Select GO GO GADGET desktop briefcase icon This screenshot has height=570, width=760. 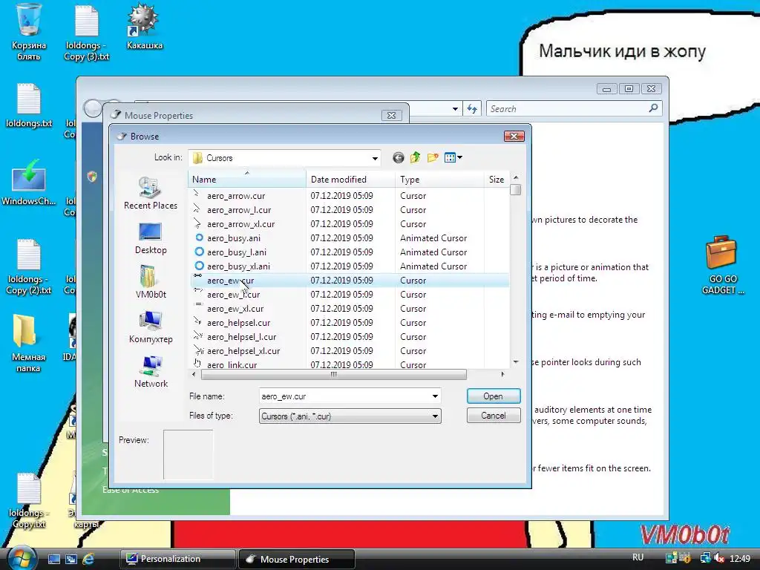point(722,265)
